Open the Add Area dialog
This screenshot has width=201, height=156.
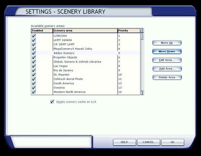pyautogui.click(x=167, y=69)
